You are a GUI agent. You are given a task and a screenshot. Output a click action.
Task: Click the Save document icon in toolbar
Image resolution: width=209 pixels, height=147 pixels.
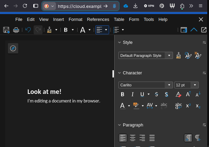coord(6,30)
